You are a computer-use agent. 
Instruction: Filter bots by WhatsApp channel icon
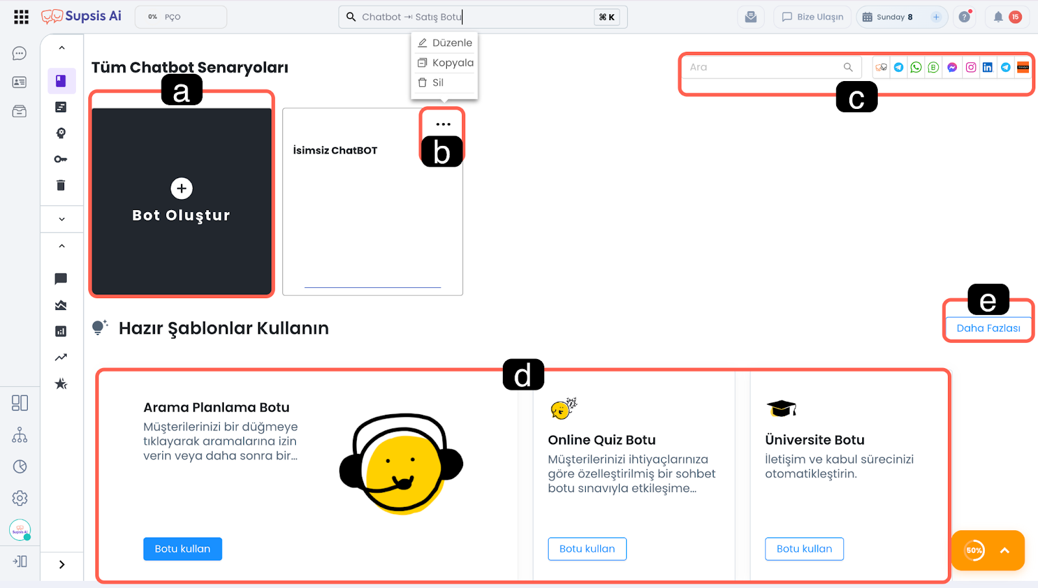pos(915,67)
